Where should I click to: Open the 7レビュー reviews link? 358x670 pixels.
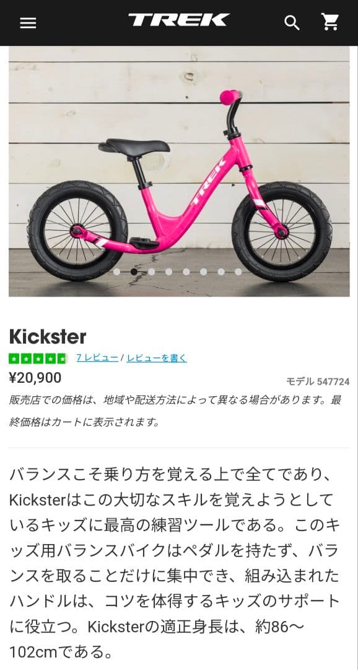tap(97, 358)
